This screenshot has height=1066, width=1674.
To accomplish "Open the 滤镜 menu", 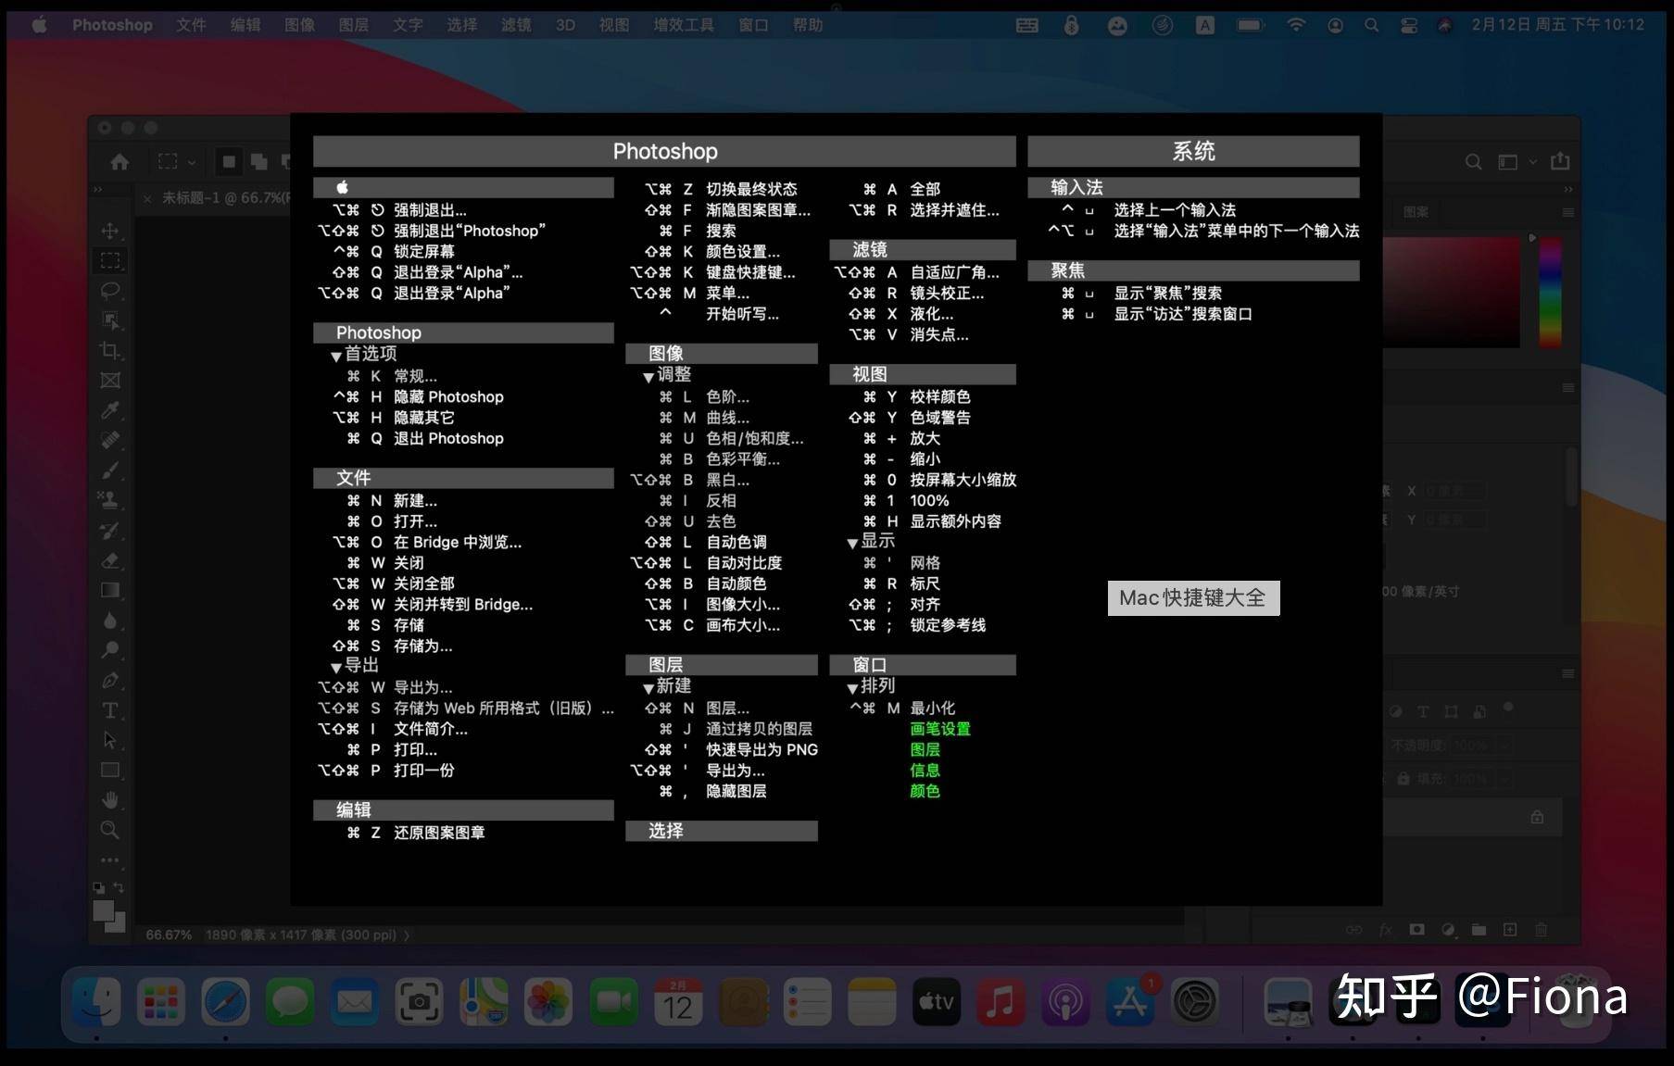I will tap(516, 25).
